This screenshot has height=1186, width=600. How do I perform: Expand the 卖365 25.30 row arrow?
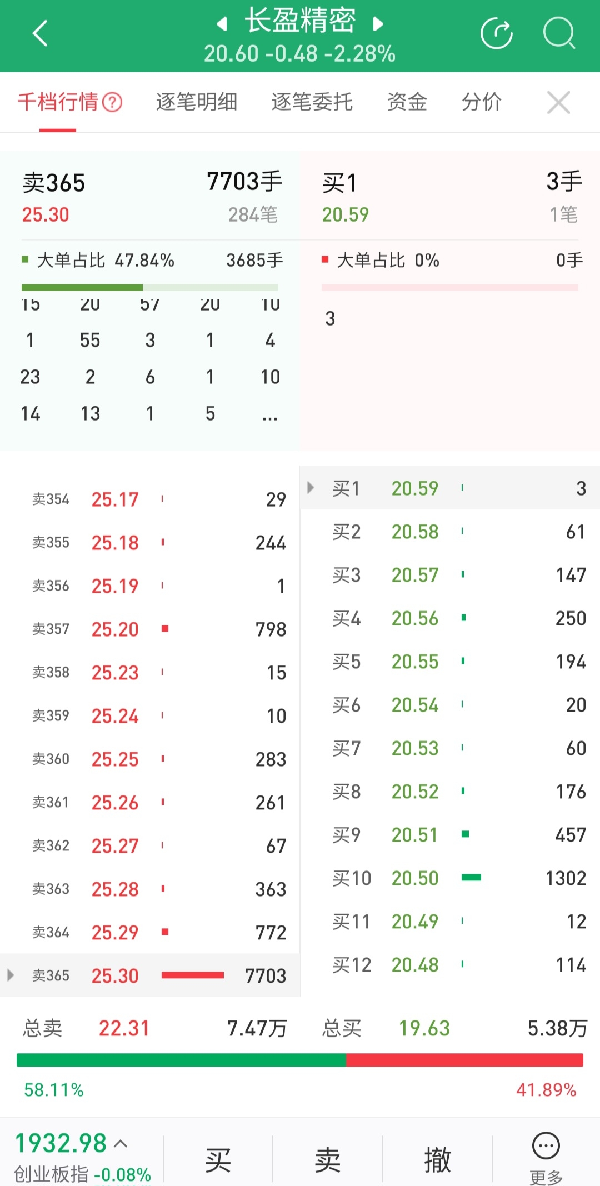point(11,975)
